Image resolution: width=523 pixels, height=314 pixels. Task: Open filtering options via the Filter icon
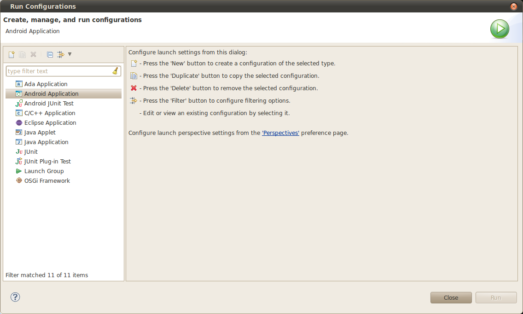click(60, 54)
